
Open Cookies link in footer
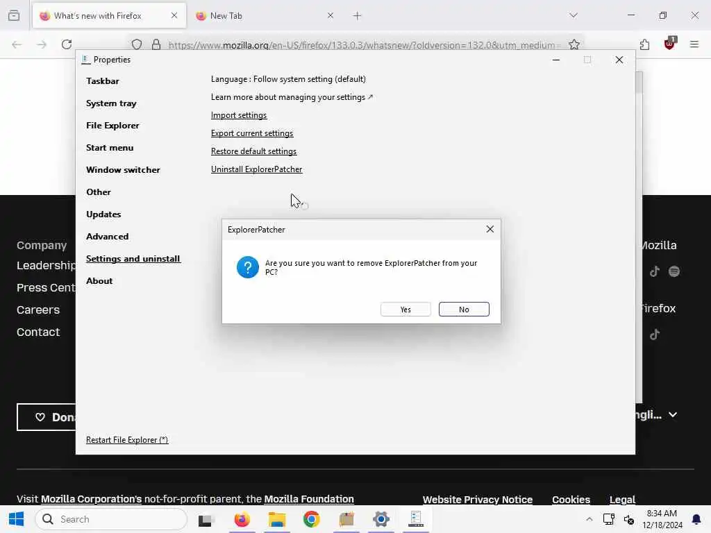click(571, 500)
